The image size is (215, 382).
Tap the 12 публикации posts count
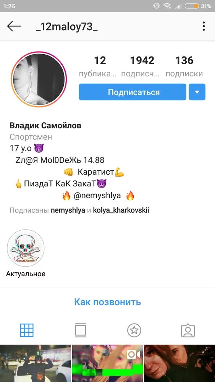[100, 66]
